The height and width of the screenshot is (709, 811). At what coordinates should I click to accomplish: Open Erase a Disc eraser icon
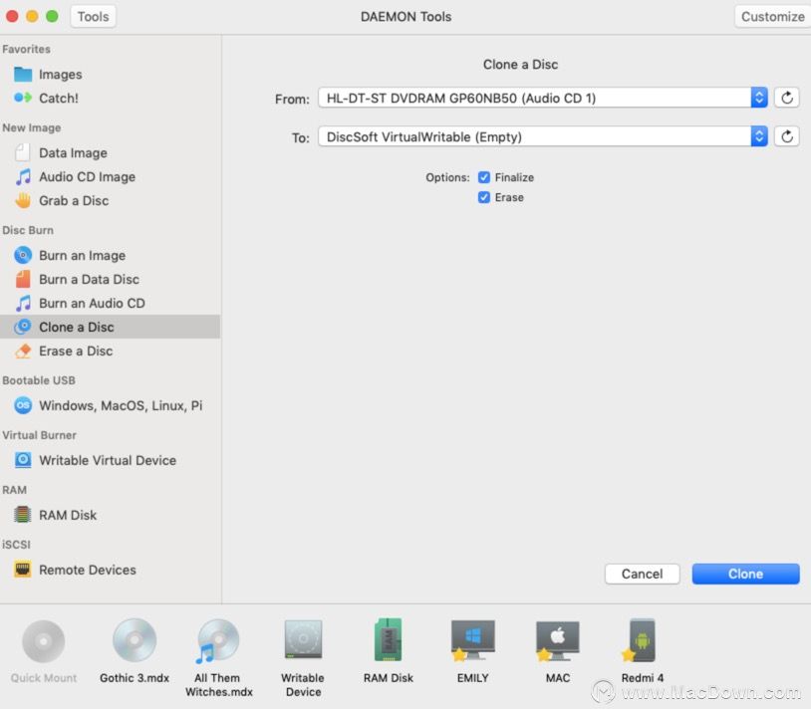[23, 351]
